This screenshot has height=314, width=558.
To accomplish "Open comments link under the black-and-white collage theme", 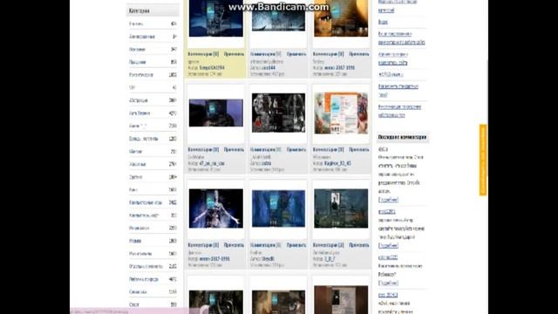I will tap(266, 150).
